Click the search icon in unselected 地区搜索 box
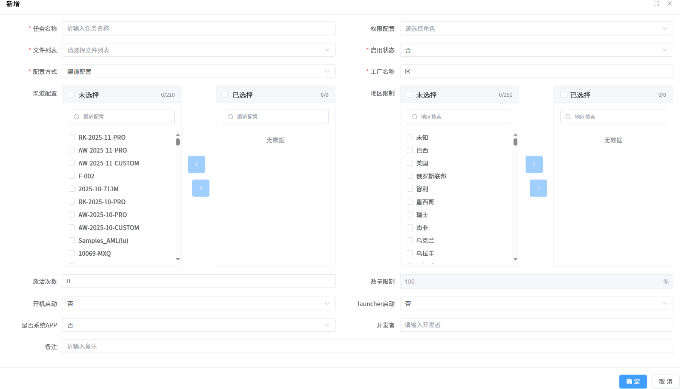The height and width of the screenshot is (389, 683). (x=415, y=117)
